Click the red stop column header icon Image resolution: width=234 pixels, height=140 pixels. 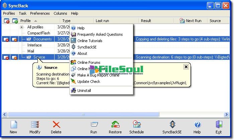[x=7, y=21]
